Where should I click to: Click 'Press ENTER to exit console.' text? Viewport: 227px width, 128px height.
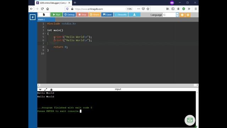click(x=59, y=111)
